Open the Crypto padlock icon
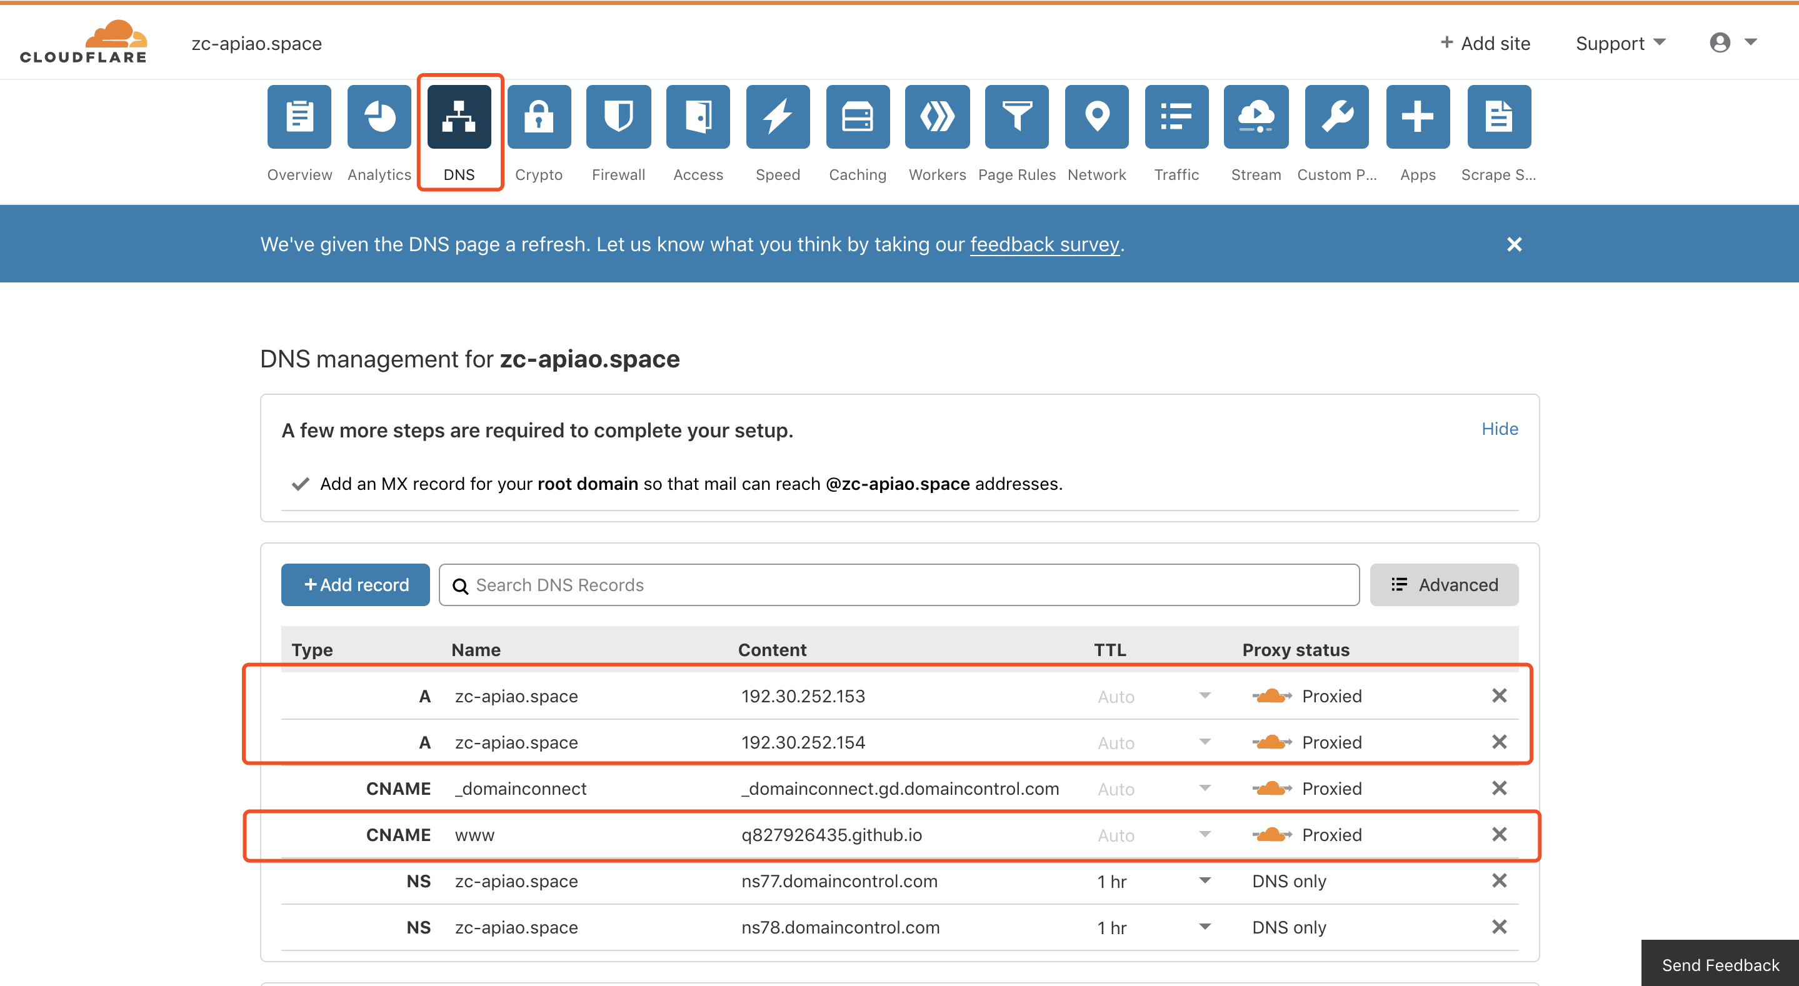 (x=538, y=117)
